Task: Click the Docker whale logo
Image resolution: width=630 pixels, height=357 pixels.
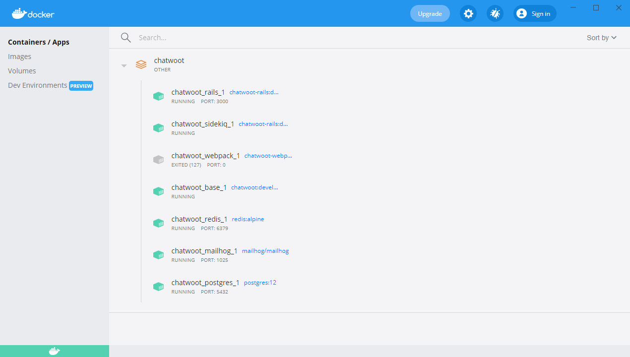Action: tap(19, 13)
